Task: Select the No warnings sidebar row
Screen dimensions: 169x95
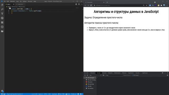Action: point(90,84)
